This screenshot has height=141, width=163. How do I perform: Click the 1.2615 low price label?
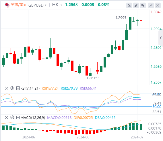pyautogui.click(x=92, y=78)
